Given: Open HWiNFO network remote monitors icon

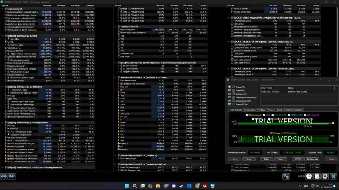Looking at the screenshot, I should [x=286, y=176].
